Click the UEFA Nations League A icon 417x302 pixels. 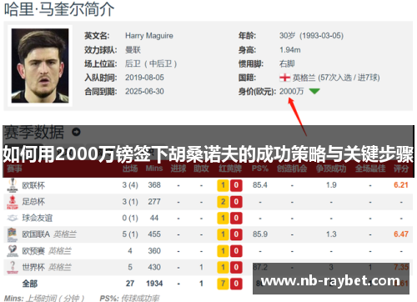click(13, 234)
